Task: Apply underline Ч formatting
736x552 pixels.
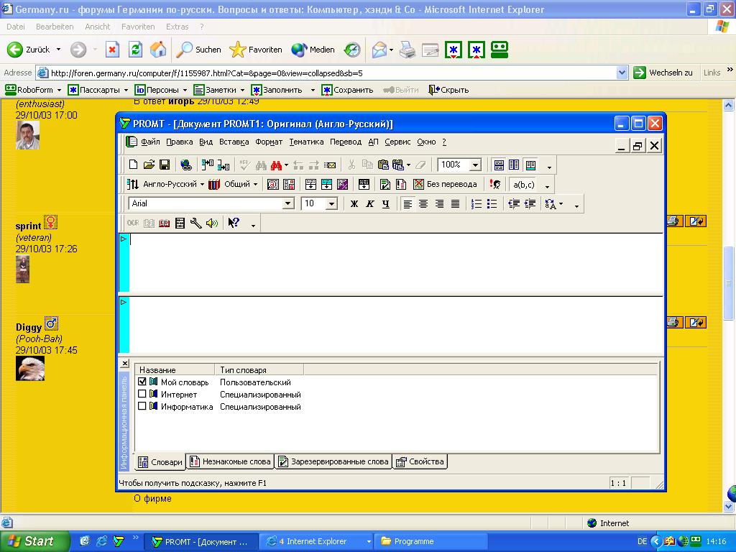Action: click(x=385, y=203)
